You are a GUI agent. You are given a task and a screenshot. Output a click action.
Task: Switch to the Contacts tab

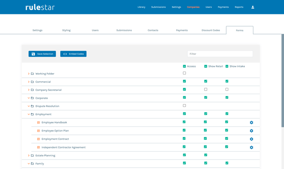pos(153,30)
